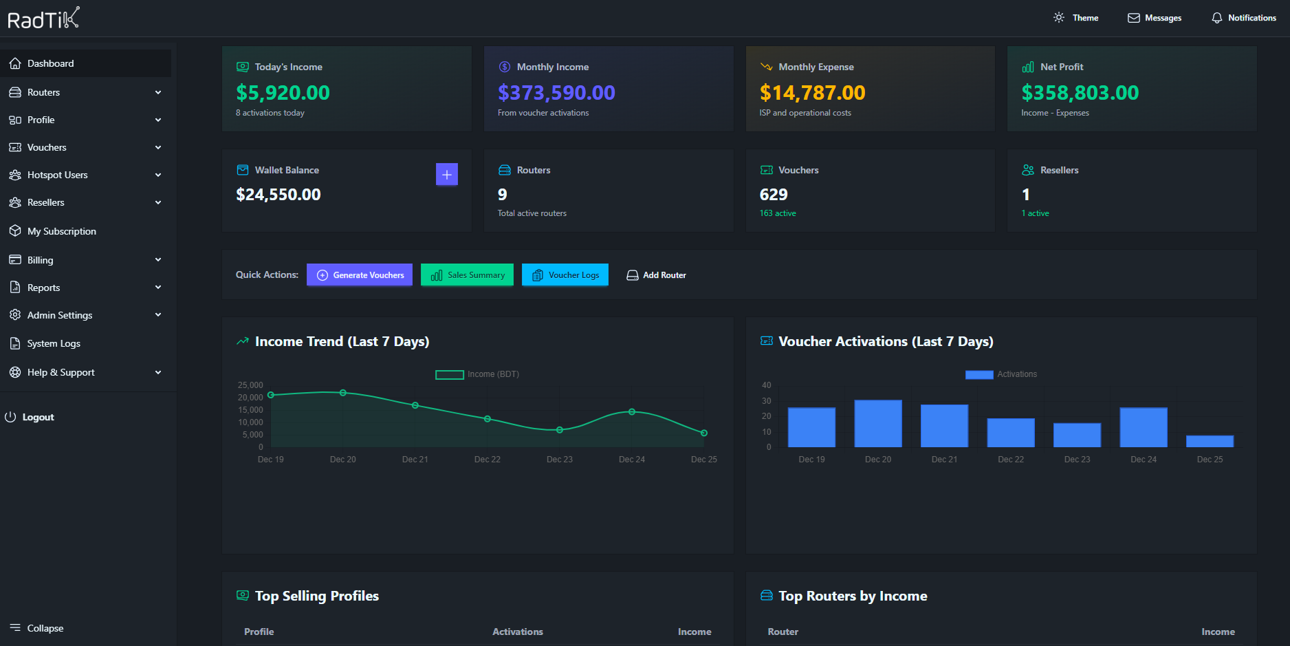Expand the Admin Settings menu

87,314
